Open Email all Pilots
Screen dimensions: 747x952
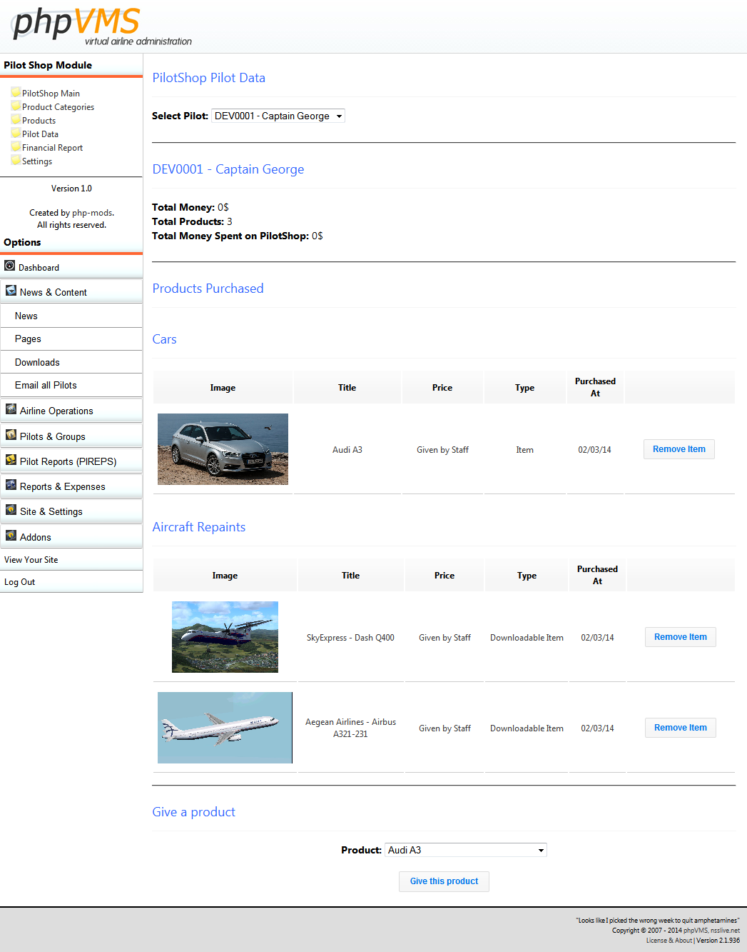71,385
